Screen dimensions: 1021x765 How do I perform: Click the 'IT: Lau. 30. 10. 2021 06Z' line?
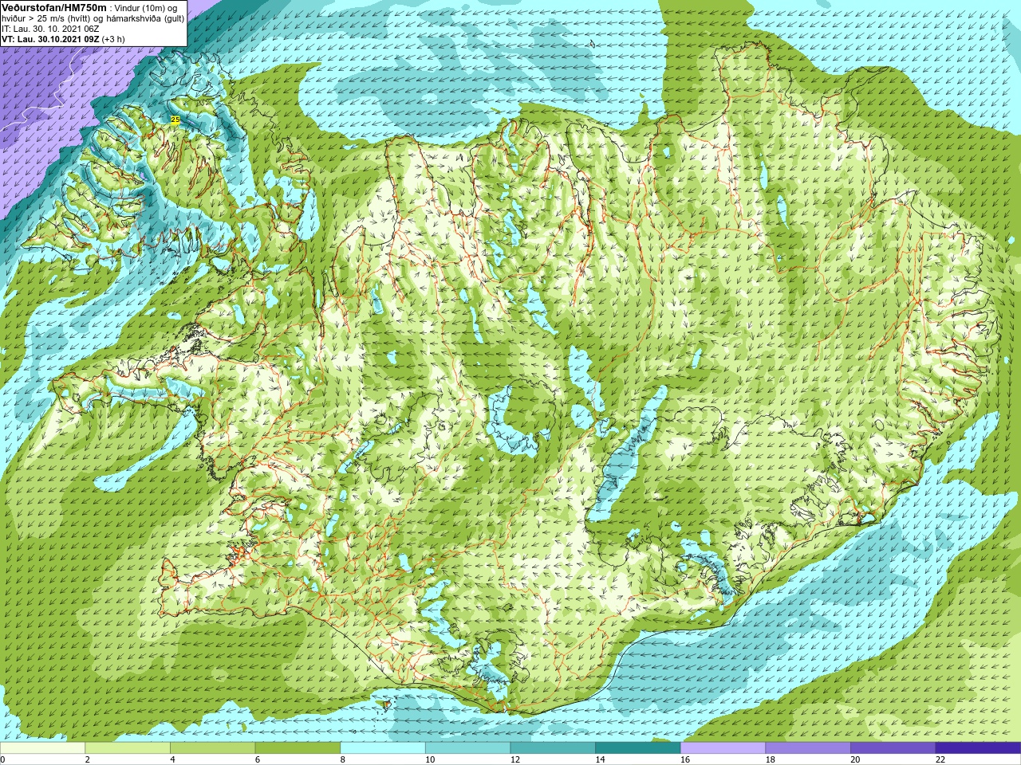50,29
